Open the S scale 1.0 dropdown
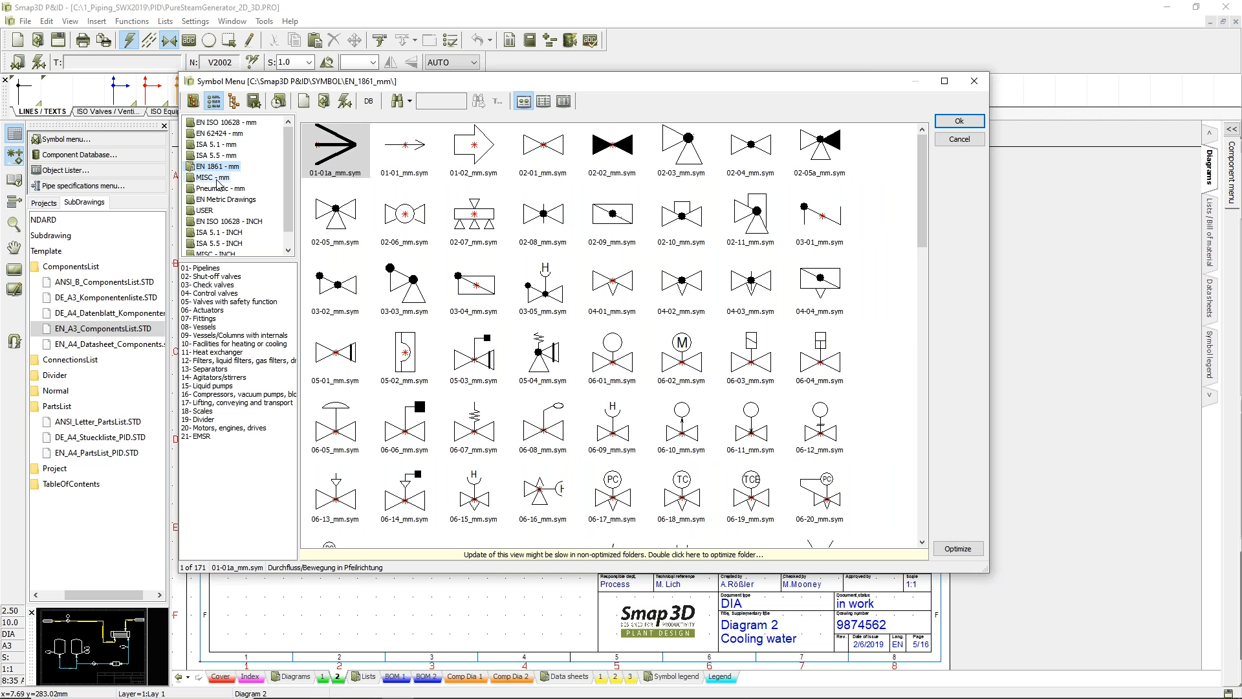The width and height of the screenshot is (1242, 699). pos(309,62)
